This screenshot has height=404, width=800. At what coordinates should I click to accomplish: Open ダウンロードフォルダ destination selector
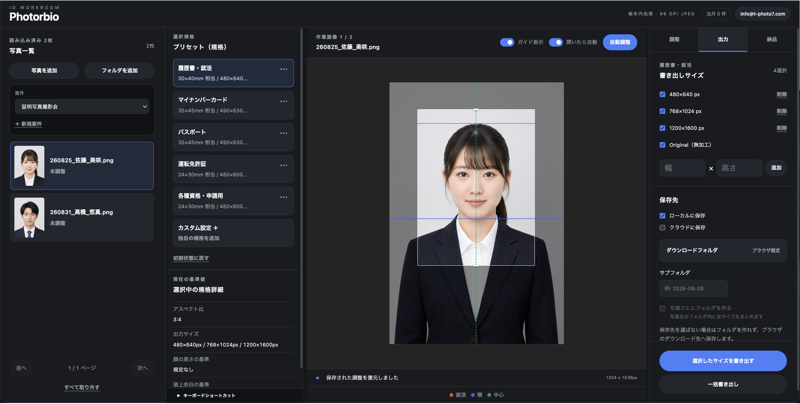pyautogui.click(x=723, y=250)
